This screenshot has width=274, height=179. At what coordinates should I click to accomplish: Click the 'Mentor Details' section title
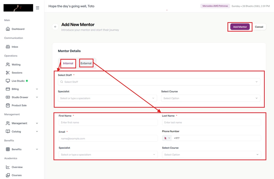click(x=69, y=51)
